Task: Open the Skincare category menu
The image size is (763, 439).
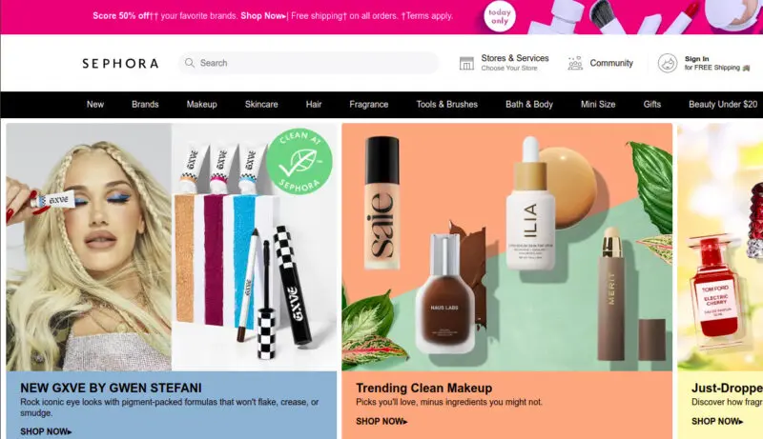Action: click(261, 105)
